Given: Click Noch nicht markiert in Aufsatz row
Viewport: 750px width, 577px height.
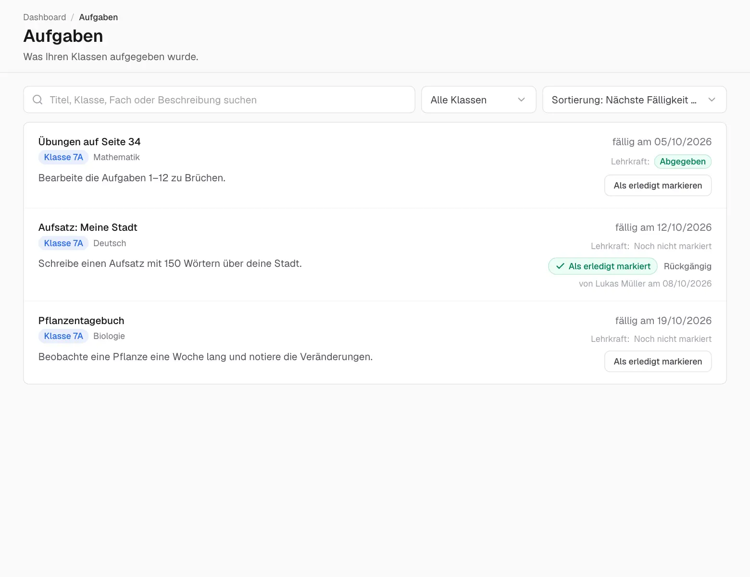Looking at the screenshot, I should [x=673, y=246].
